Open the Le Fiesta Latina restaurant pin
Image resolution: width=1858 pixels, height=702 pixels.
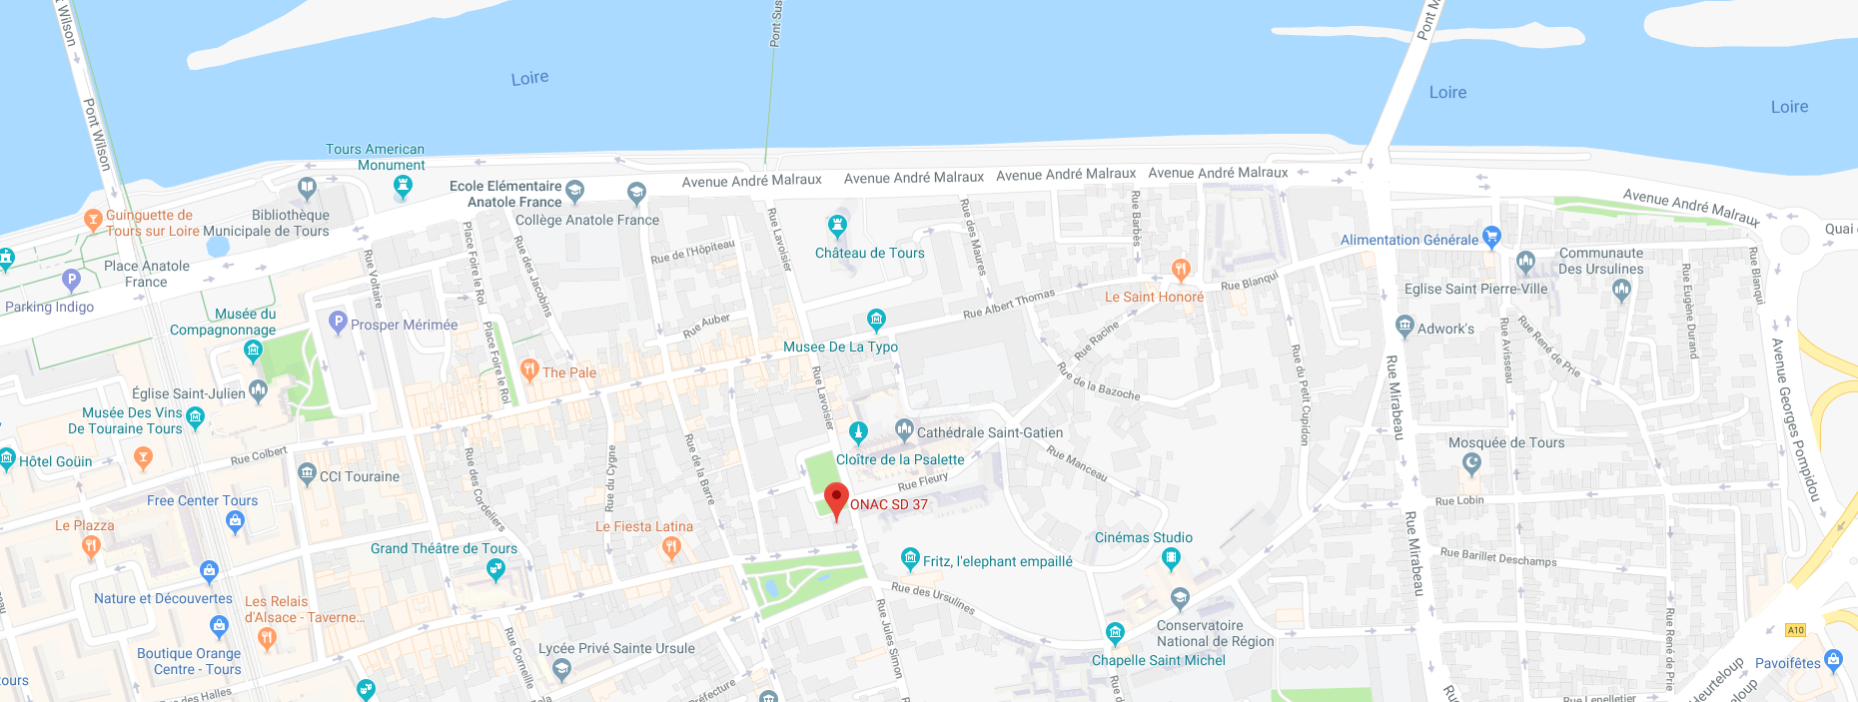(x=671, y=547)
